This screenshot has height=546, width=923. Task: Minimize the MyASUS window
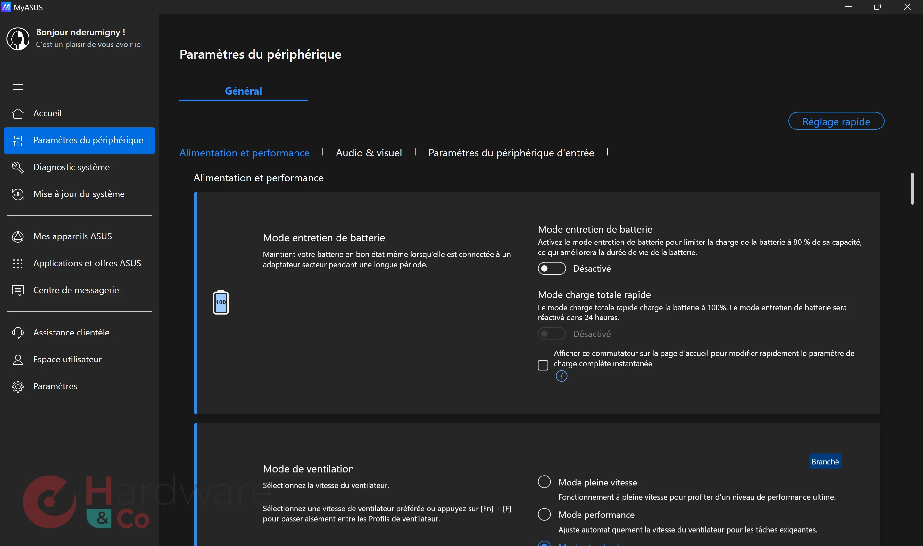848,7
